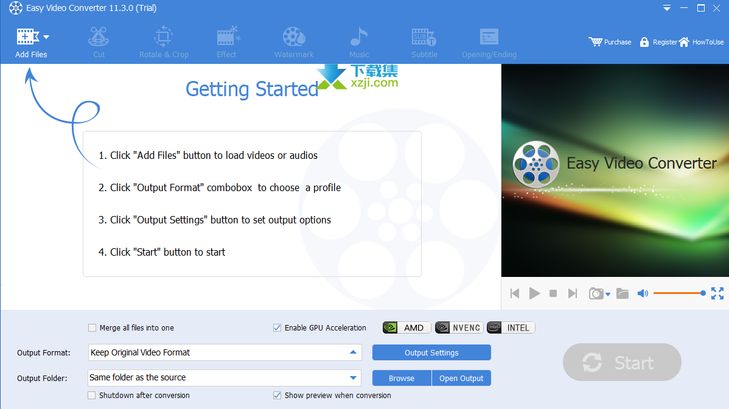729x409 pixels.
Task: Play the preview video
Action: click(x=535, y=293)
